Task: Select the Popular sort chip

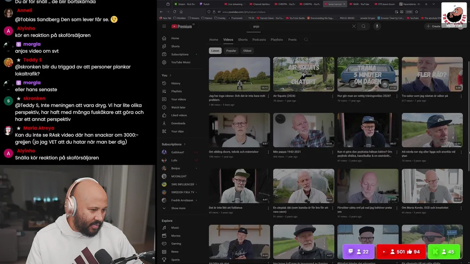Action: (x=231, y=51)
